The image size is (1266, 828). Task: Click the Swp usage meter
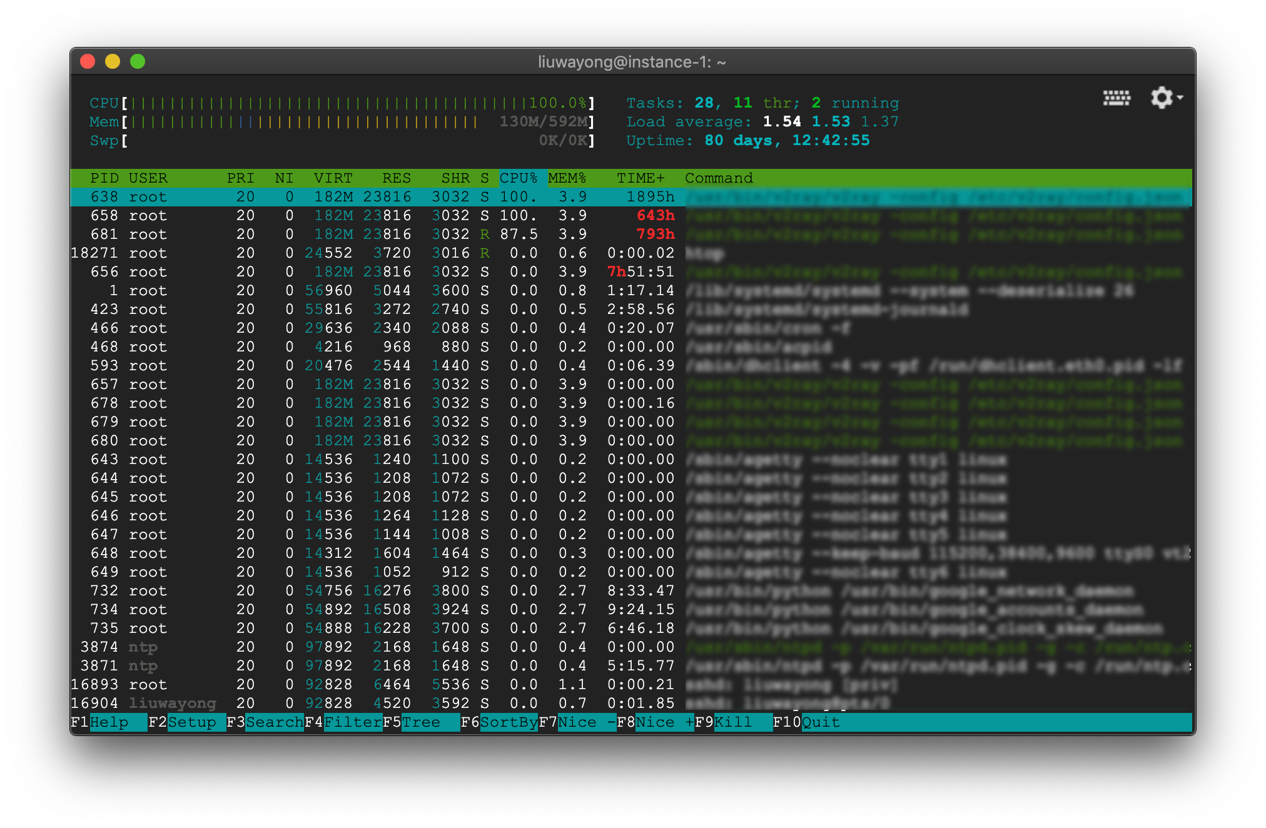pos(342,141)
